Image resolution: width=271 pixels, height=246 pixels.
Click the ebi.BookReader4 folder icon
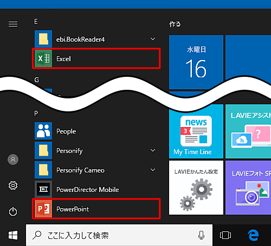pos(43,39)
